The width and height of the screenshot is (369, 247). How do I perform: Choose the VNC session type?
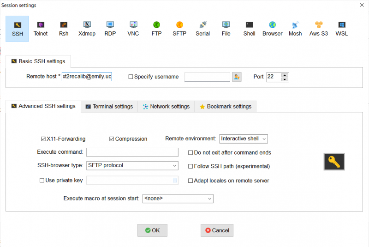coord(133,29)
